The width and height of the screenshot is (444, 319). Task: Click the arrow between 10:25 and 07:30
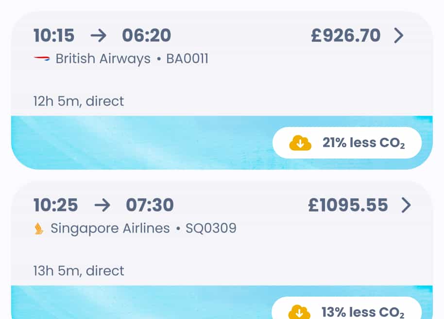[x=103, y=205]
